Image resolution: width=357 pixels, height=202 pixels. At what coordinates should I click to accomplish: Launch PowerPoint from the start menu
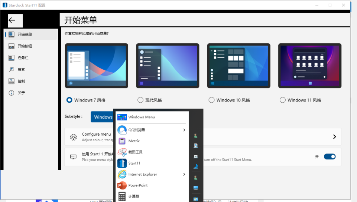point(152,185)
